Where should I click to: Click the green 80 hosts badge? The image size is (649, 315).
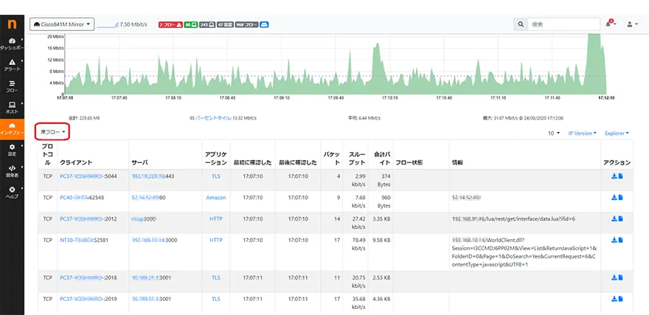(x=190, y=25)
